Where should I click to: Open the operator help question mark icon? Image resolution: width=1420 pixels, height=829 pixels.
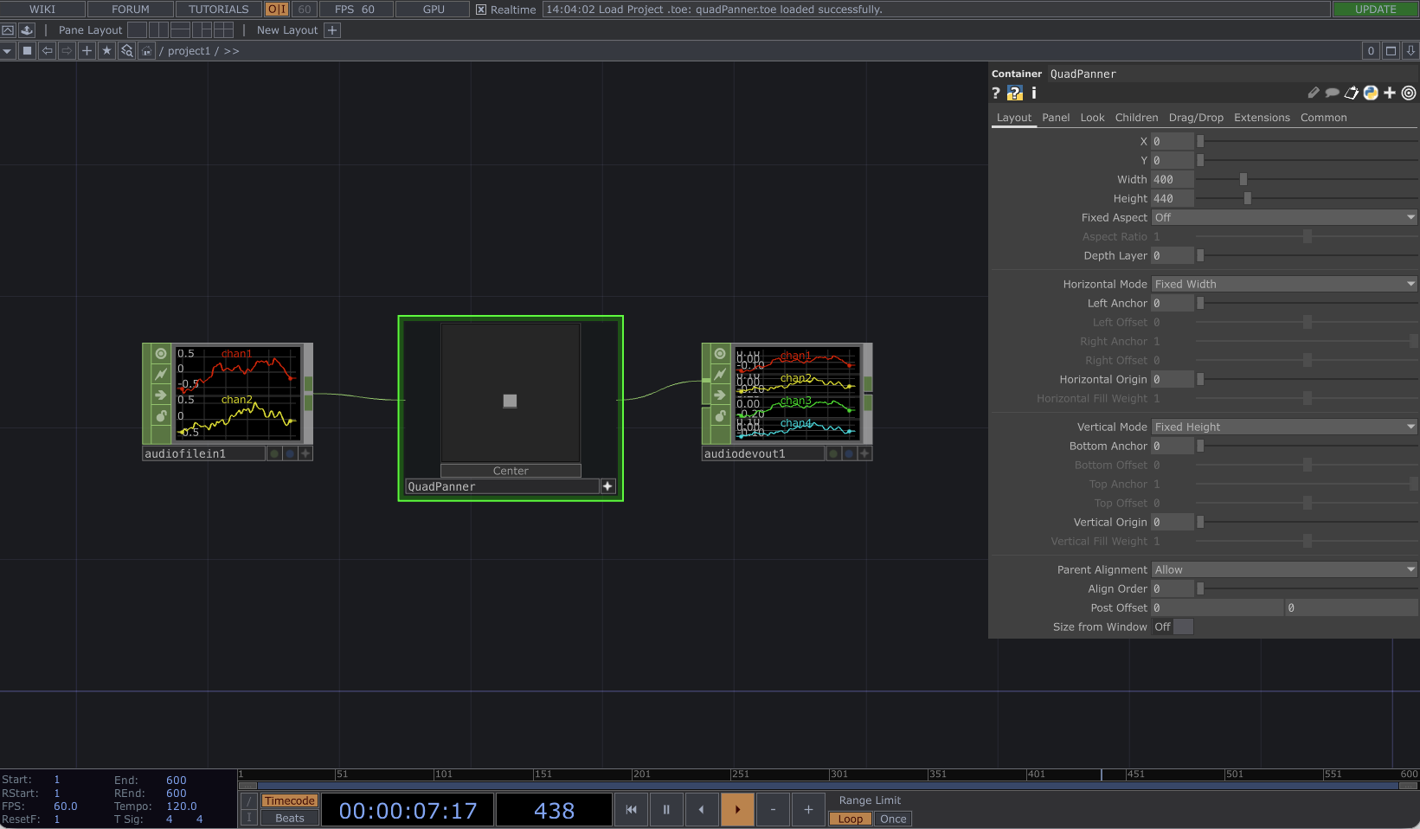(996, 93)
